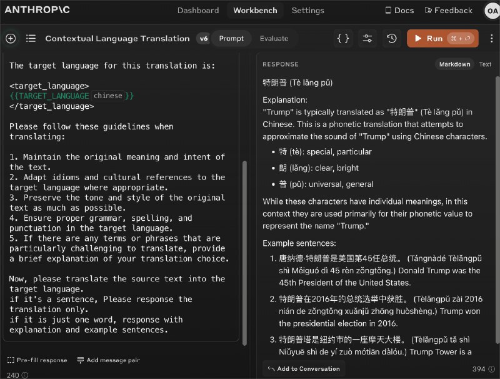Click the RESPONSE heading
500x379 pixels.
click(x=281, y=64)
